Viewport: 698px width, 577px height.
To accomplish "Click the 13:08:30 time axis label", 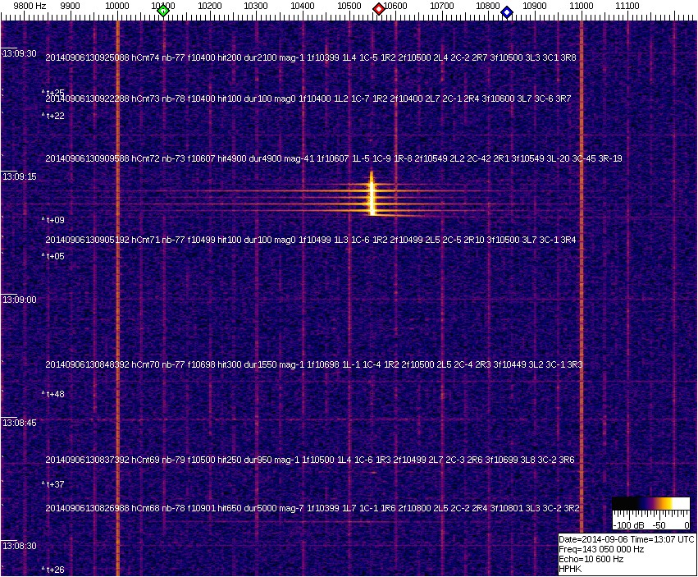I will (x=20, y=546).
